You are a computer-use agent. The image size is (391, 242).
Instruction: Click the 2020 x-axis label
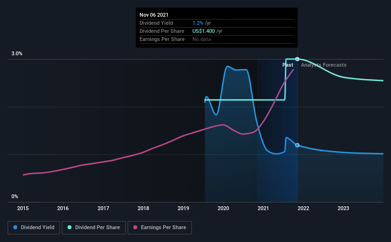[223, 208]
